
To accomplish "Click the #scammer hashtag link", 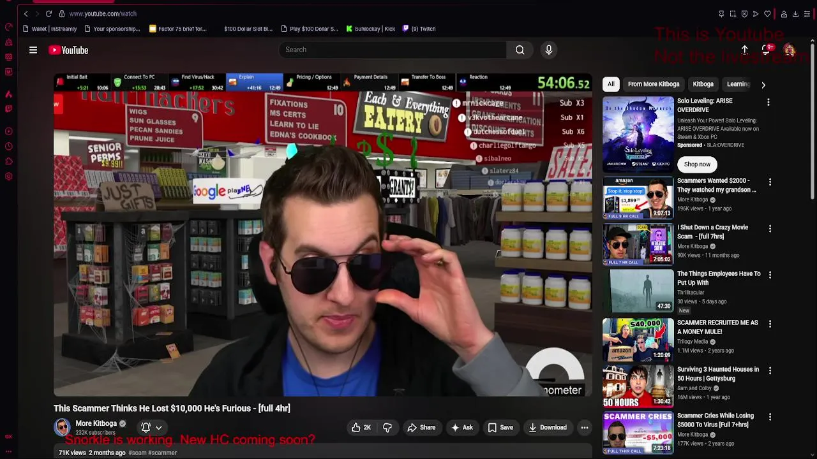I will 163,453.
